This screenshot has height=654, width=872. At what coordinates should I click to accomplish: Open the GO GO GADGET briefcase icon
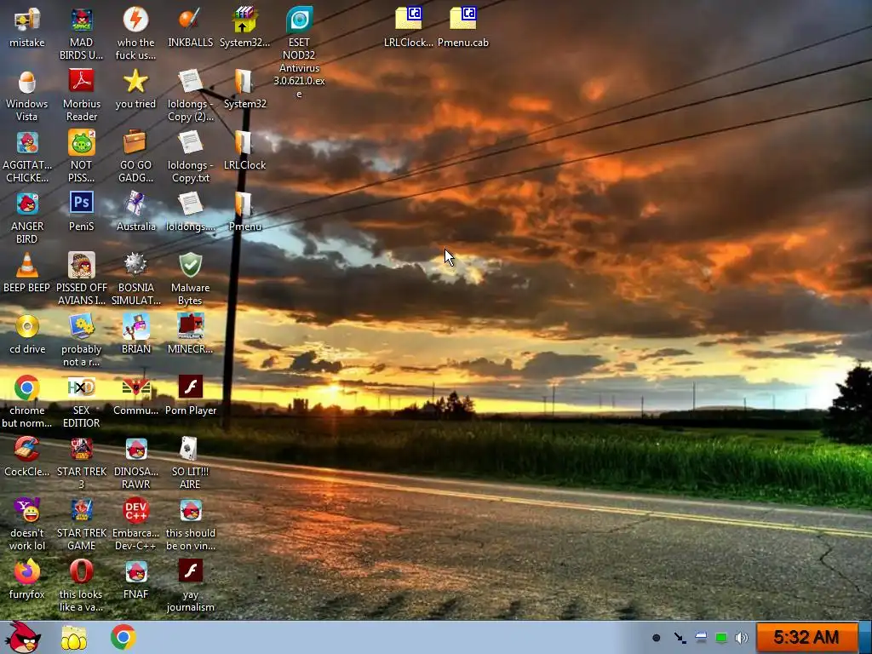coord(135,143)
